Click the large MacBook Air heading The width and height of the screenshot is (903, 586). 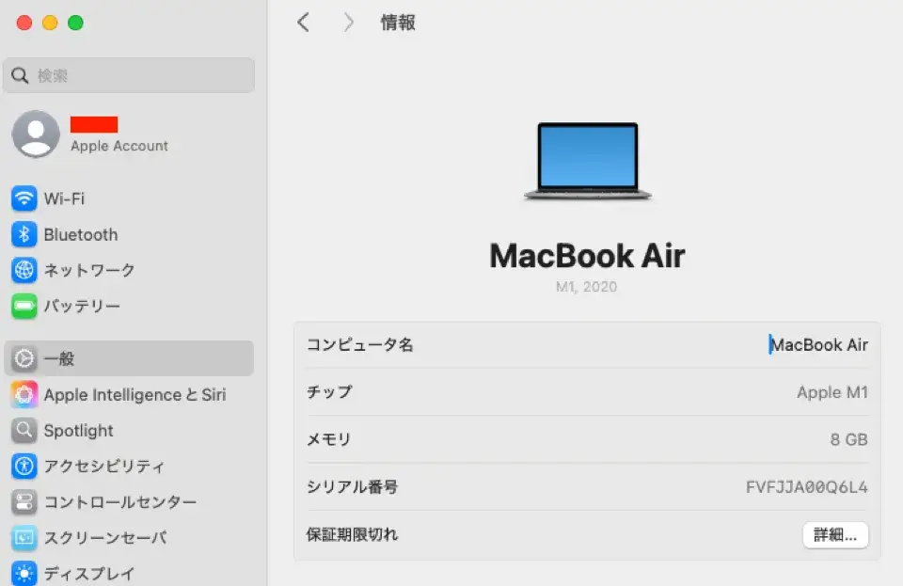click(x=587, y=256)
